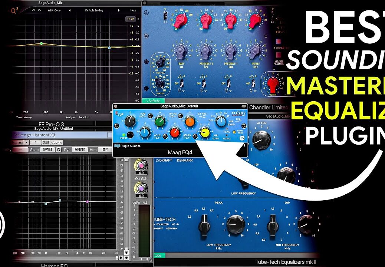
Task: Open the Help menu in Pro-Q 3
Action: (133, 10)
